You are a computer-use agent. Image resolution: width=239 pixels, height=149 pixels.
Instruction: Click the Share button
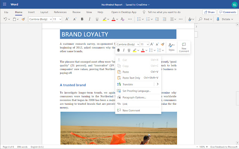[x=209, y=12]
